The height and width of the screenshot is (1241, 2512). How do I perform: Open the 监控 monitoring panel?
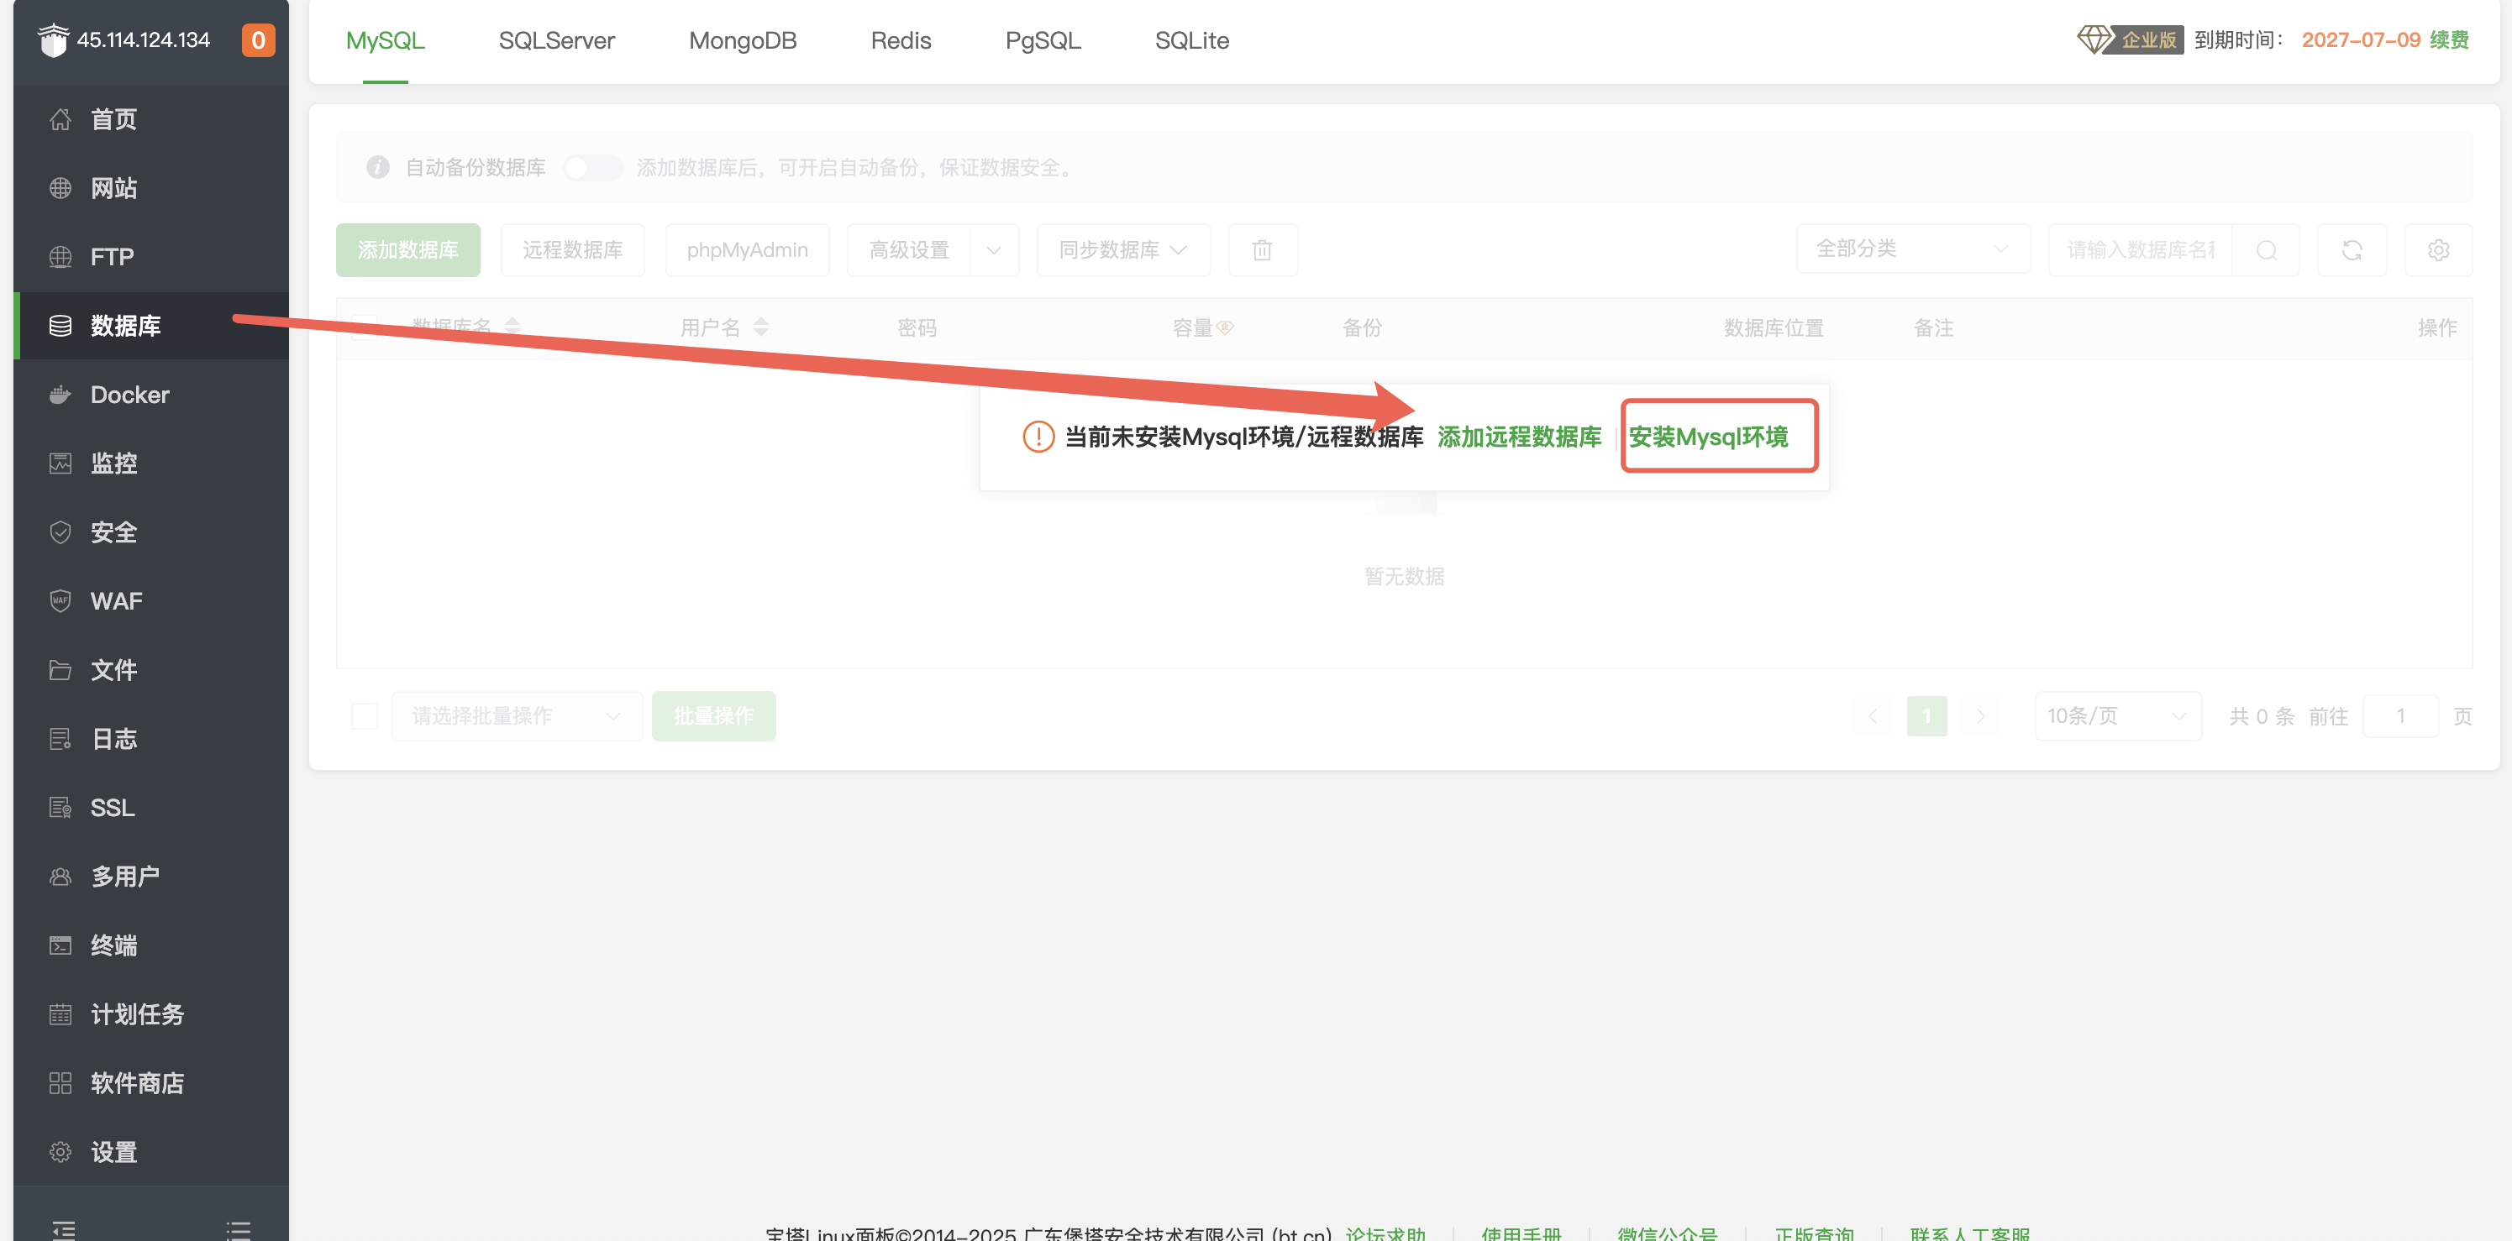[x=114, y=463]
